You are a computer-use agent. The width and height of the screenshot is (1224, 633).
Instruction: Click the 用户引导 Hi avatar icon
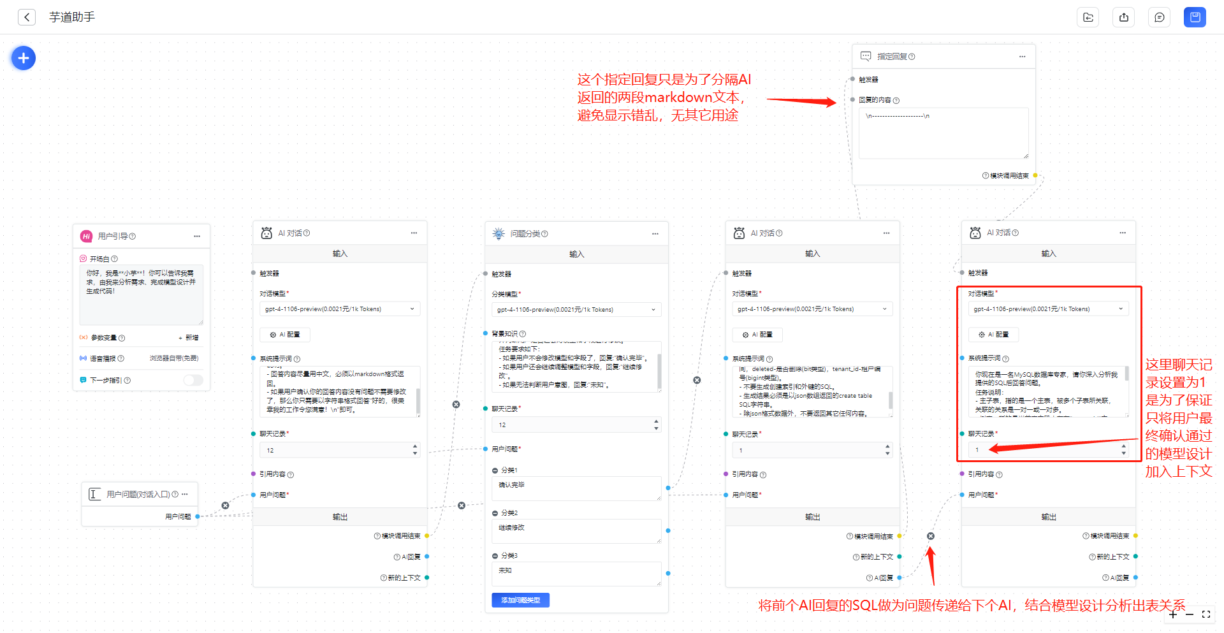86,236
